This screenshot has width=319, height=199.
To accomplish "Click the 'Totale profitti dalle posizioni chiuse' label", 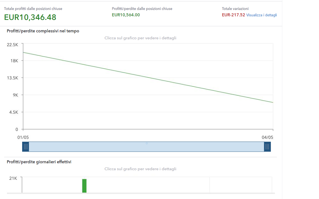I will click(x=33, y=9).
